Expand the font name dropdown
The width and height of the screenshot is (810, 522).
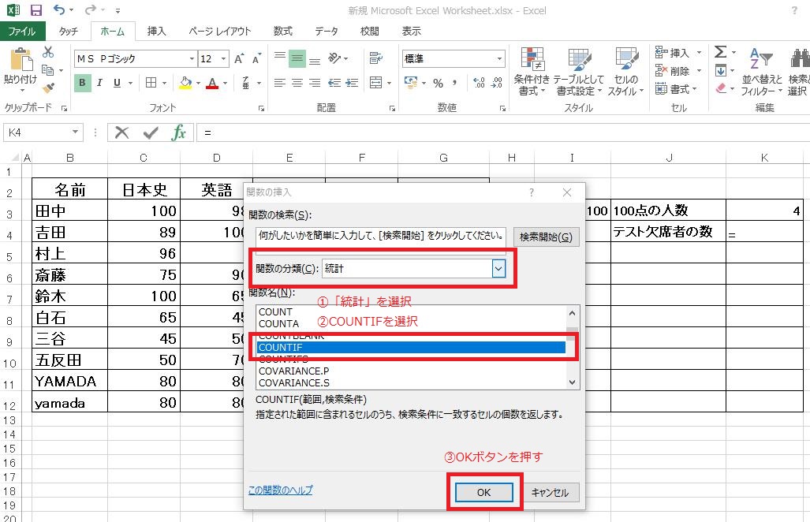click(x=192, y=59)
